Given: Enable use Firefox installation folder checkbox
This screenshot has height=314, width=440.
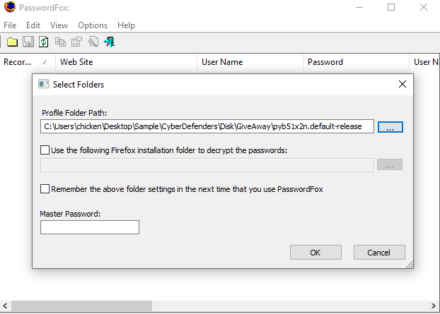Looking at the screenshot, I should point(46,150).
